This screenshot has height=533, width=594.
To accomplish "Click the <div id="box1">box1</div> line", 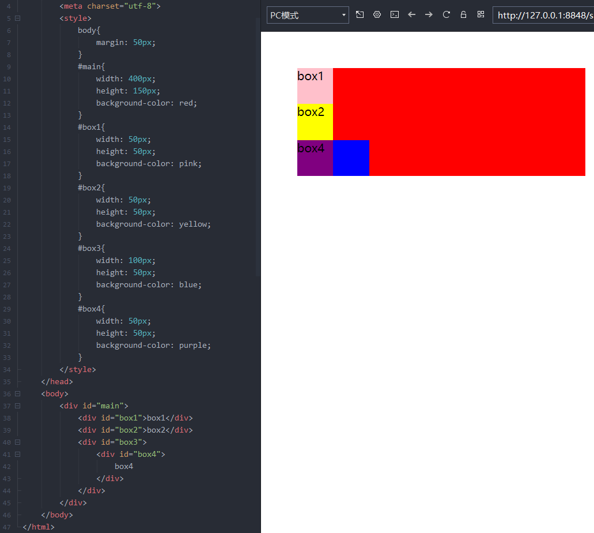I will point(135,418).
